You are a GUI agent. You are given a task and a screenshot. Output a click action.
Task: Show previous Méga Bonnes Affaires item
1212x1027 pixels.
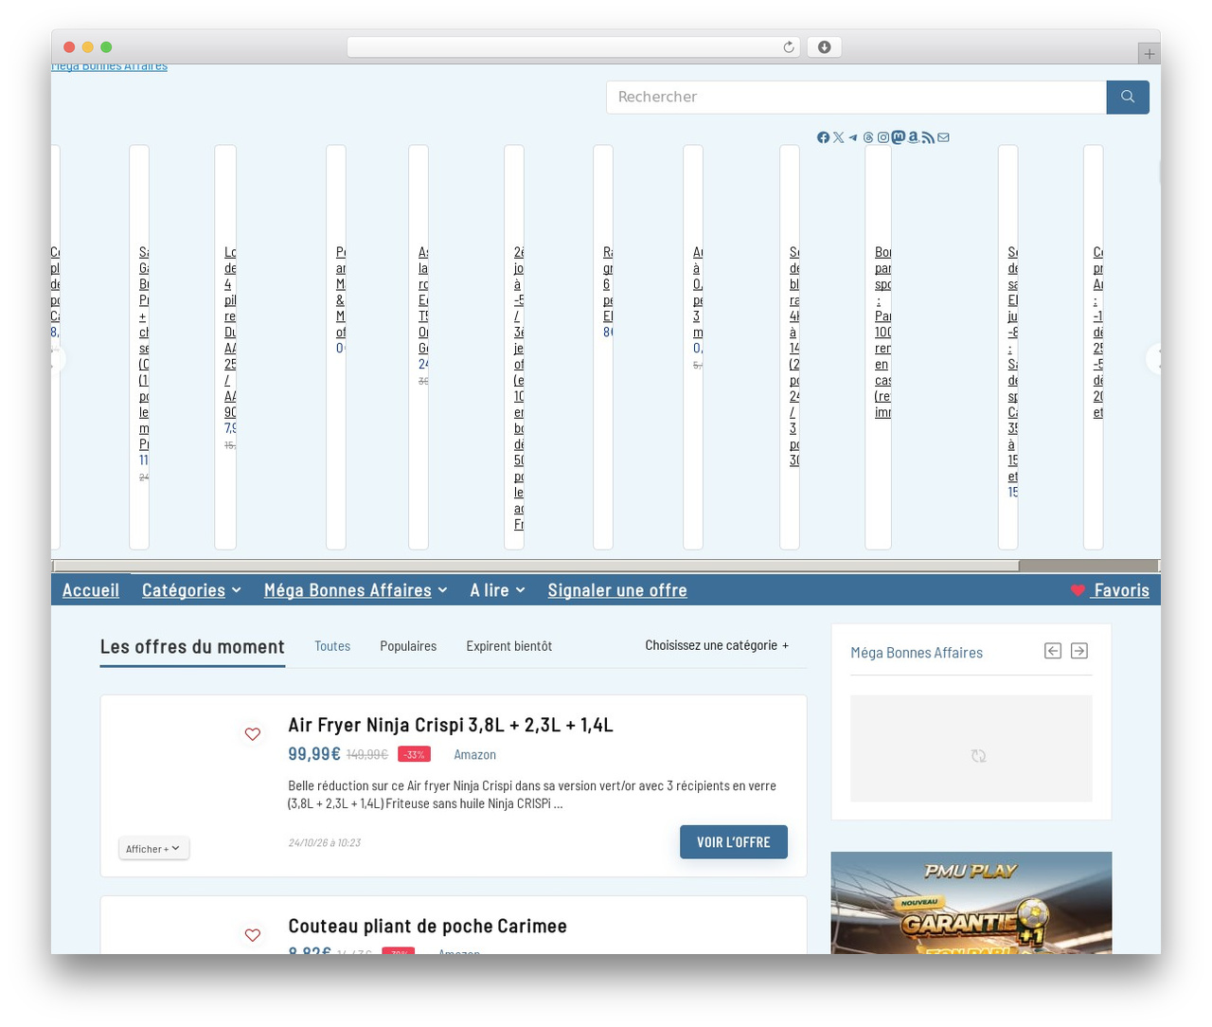point(1053,651)
